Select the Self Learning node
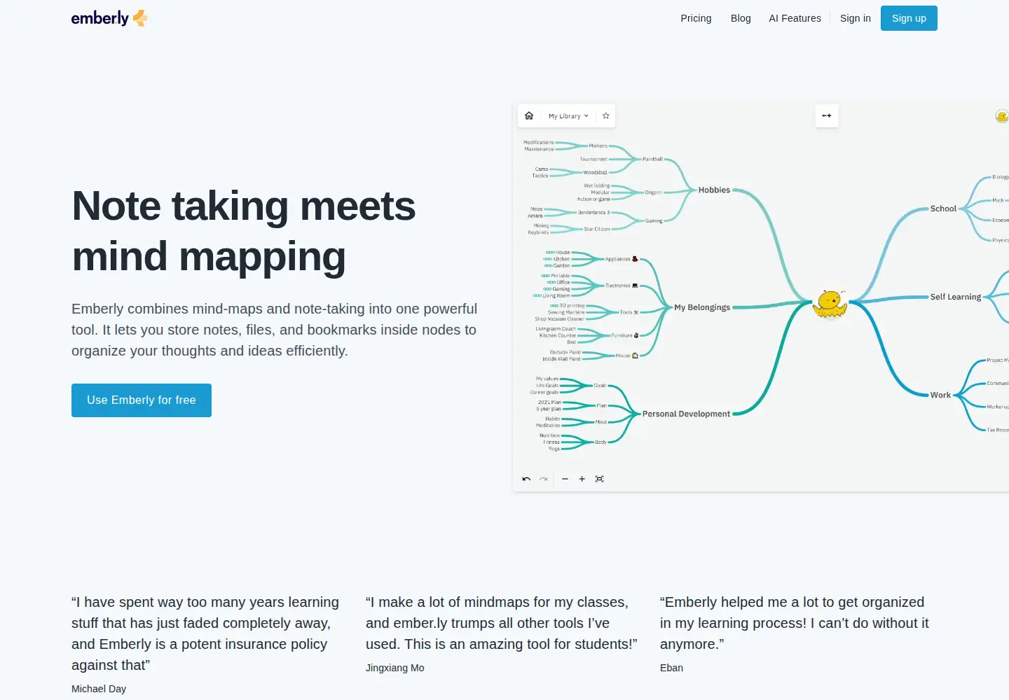This screenshot has height=700, width=1009. coord(956,297)
